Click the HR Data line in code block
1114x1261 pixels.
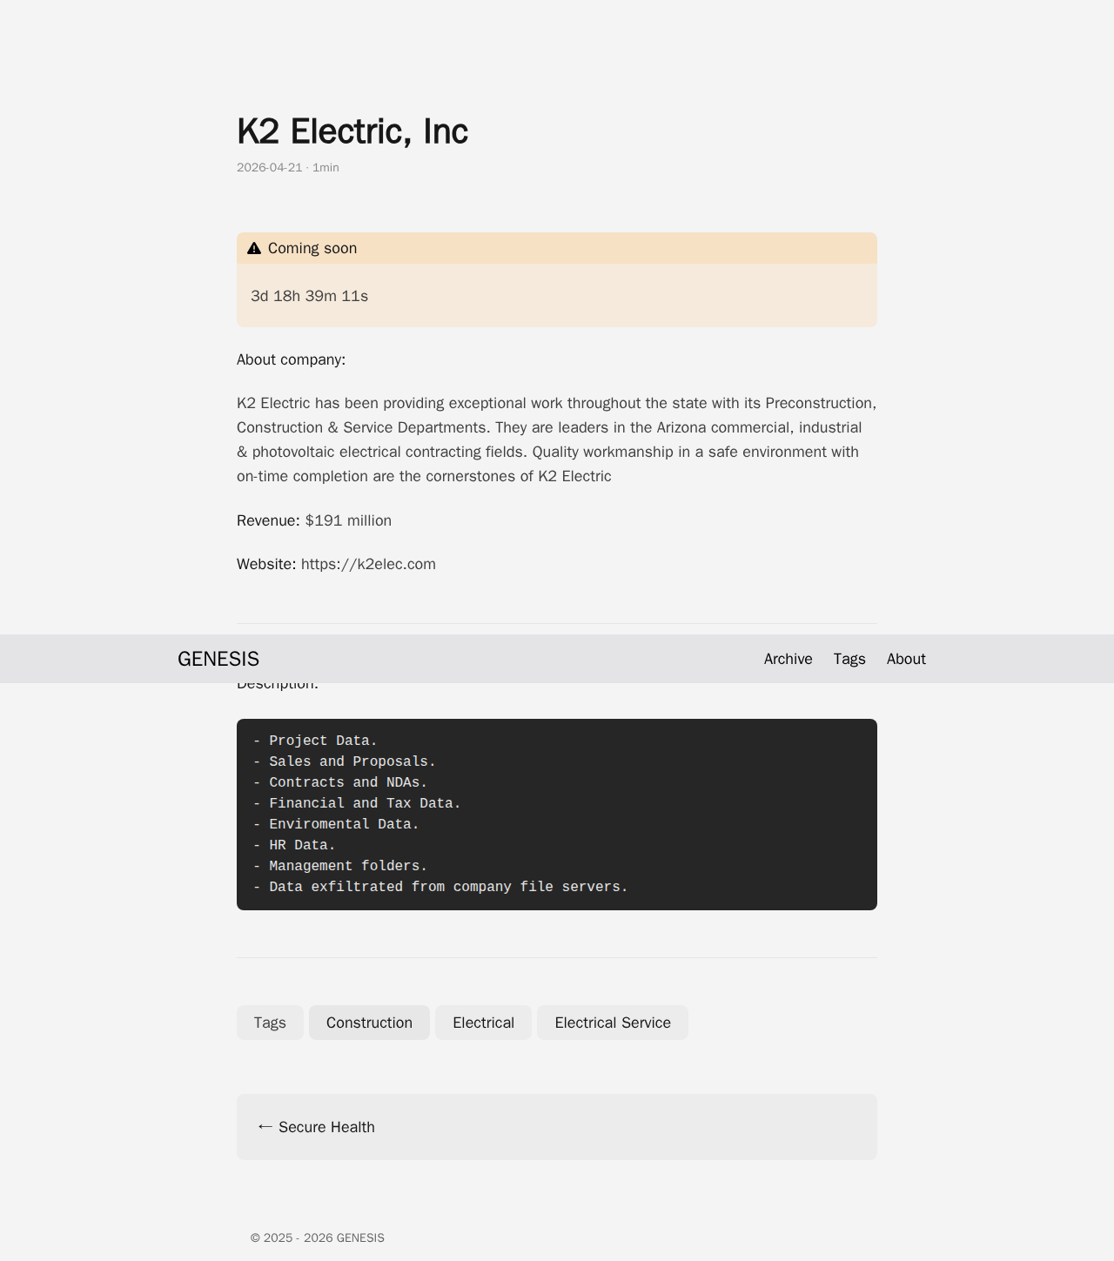pos(302,845)
